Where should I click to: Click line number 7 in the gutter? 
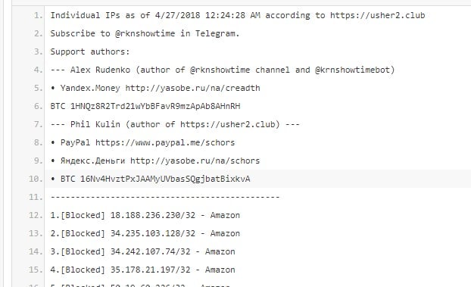click(x=38, y=124)
